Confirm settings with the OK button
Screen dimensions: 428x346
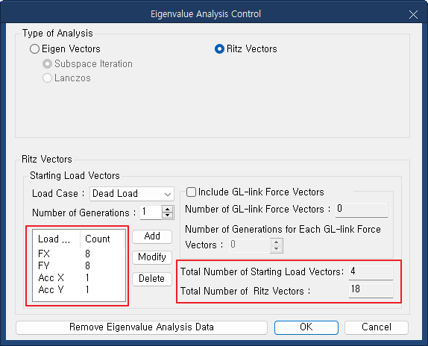[306, 327]
